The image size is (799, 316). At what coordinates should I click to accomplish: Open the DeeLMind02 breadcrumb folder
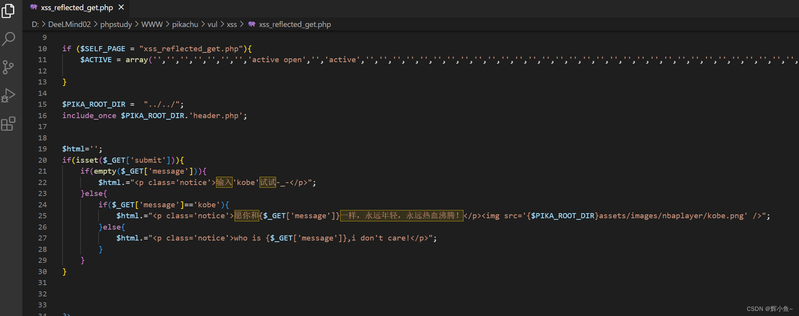tap(69, 24)
